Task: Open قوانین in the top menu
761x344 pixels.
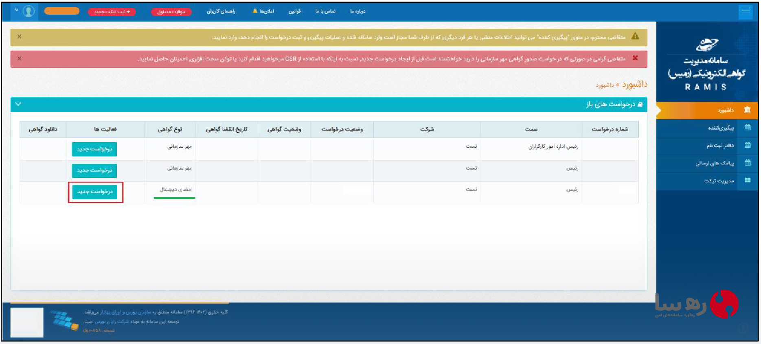Action: (295, 11)
